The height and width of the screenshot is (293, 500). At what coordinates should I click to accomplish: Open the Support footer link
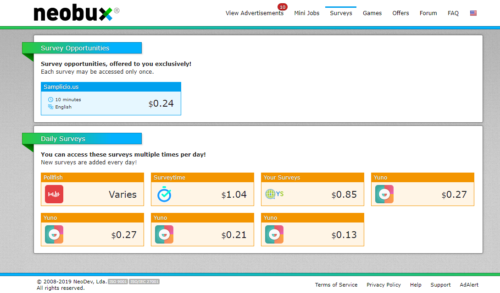[x=440, y=285]
